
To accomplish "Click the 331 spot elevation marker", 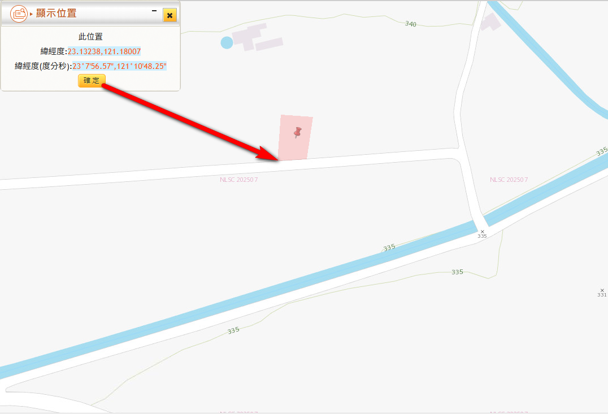I will [602, 292].
